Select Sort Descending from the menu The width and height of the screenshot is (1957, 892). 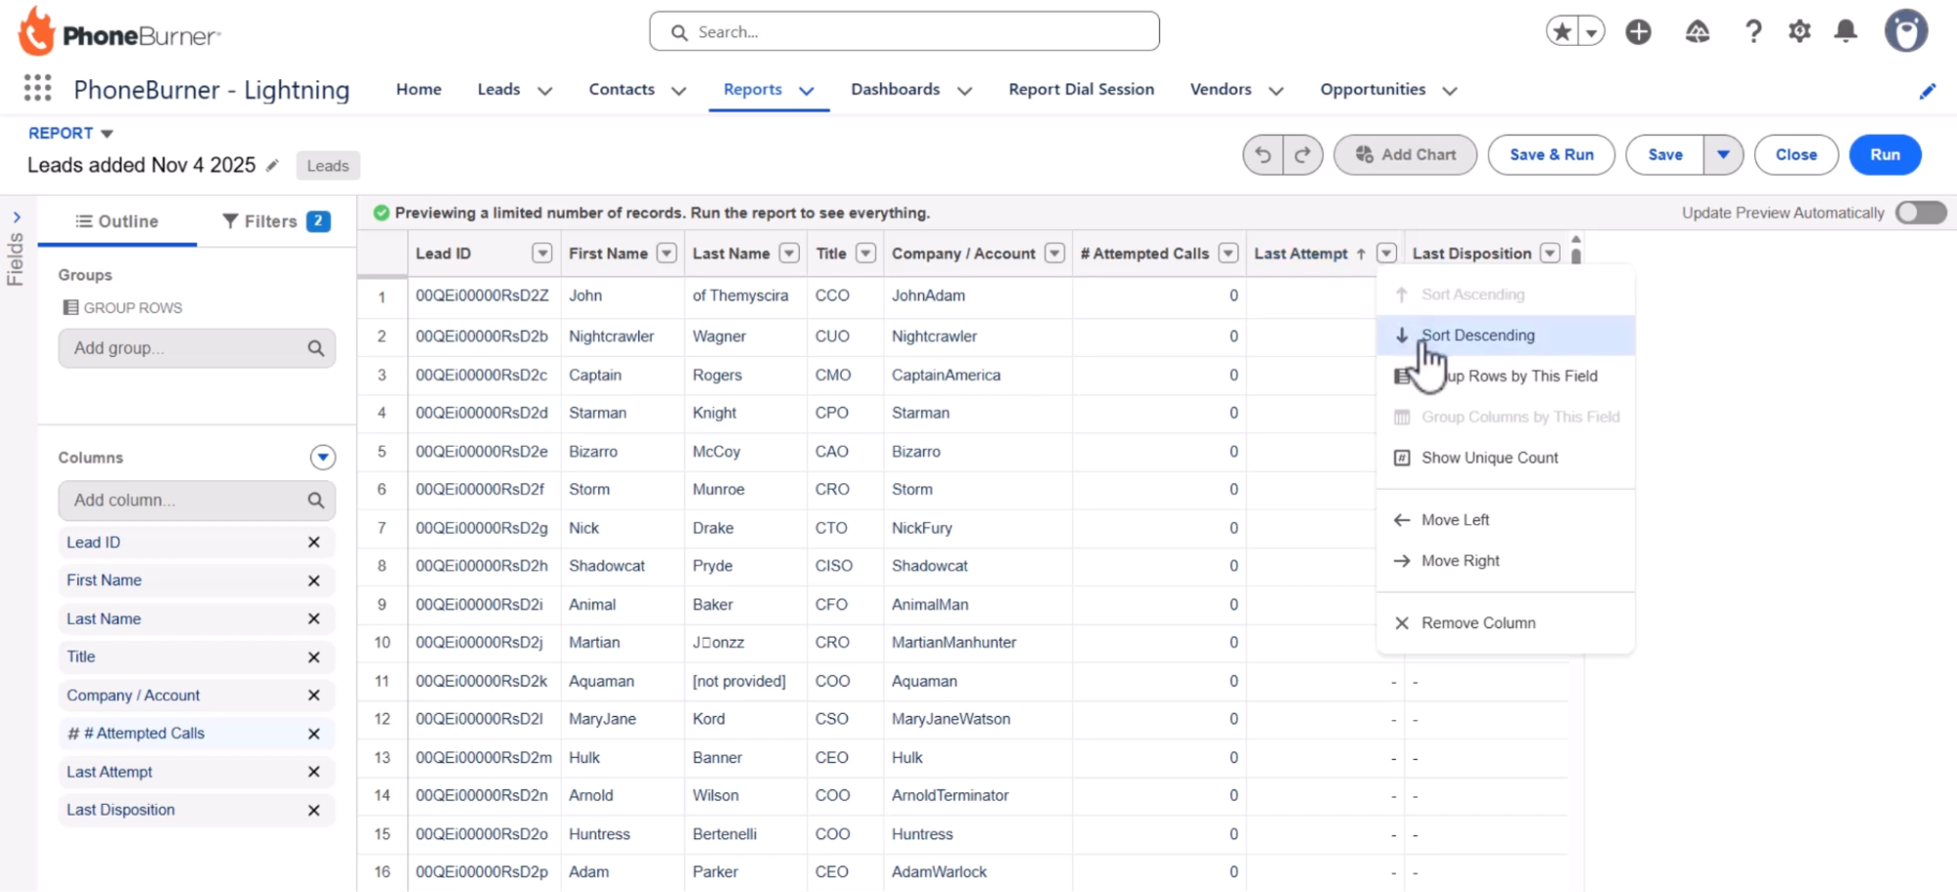[1477, 334]
